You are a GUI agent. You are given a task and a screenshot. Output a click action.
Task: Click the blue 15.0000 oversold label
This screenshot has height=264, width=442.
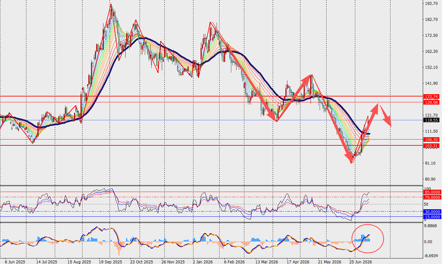click(x=432, y=217)
